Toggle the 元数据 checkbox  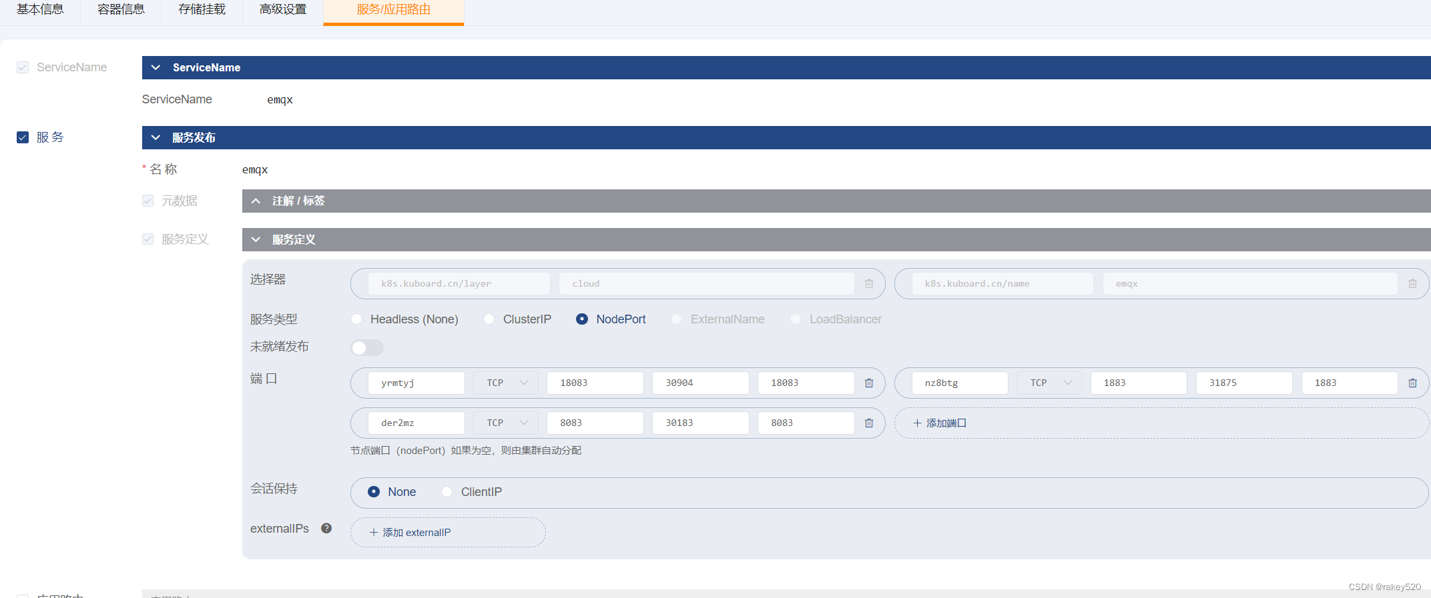click(x=148, y=201)
